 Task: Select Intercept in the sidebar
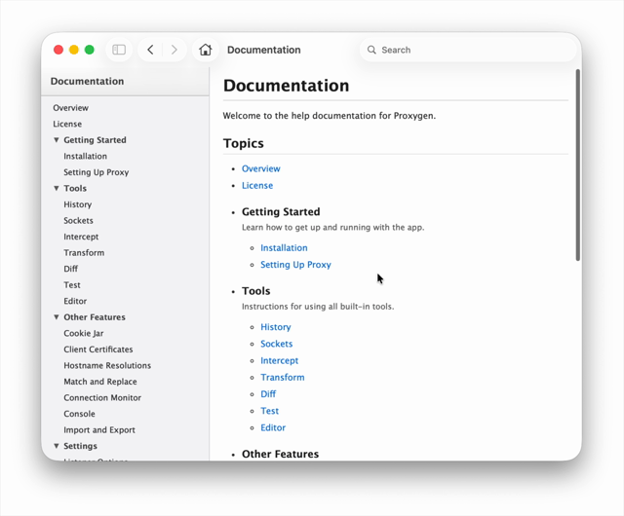(81, 237)
